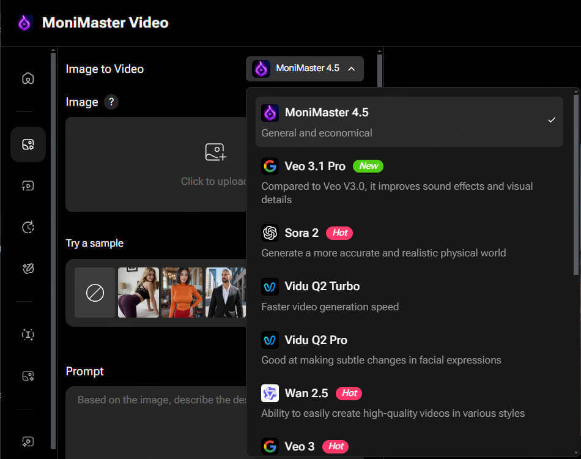581x459 pixels.
Task: Open the text tool from the sidebar
Action: click(x=28, y=335)
